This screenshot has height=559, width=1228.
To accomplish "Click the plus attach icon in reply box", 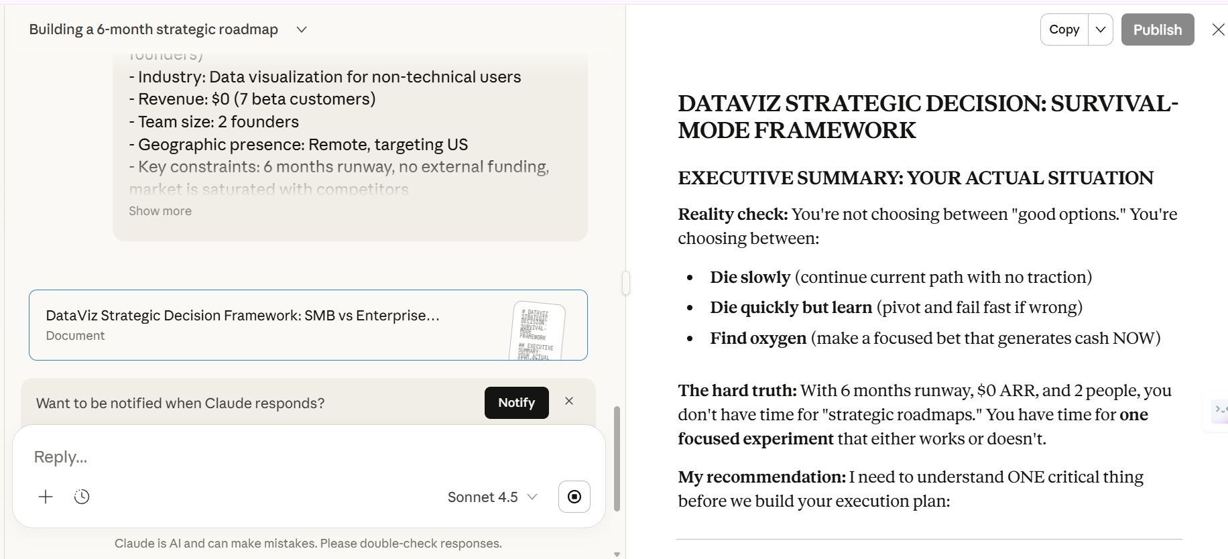I will click(x=46, y=497).
